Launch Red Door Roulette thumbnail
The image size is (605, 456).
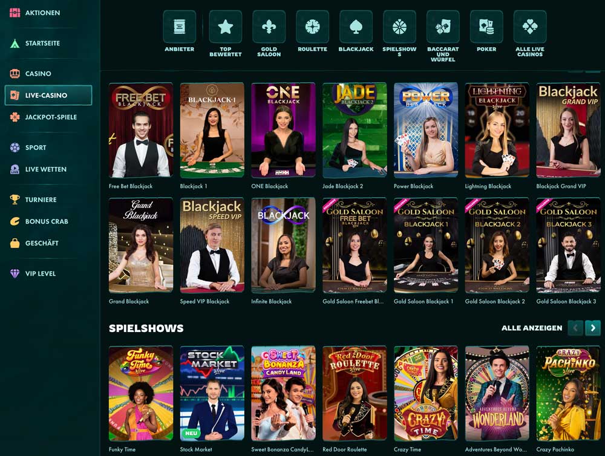(355, 394)
